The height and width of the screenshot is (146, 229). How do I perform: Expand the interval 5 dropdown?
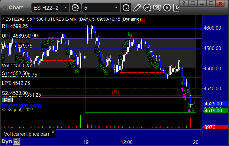tap(116, 7)
